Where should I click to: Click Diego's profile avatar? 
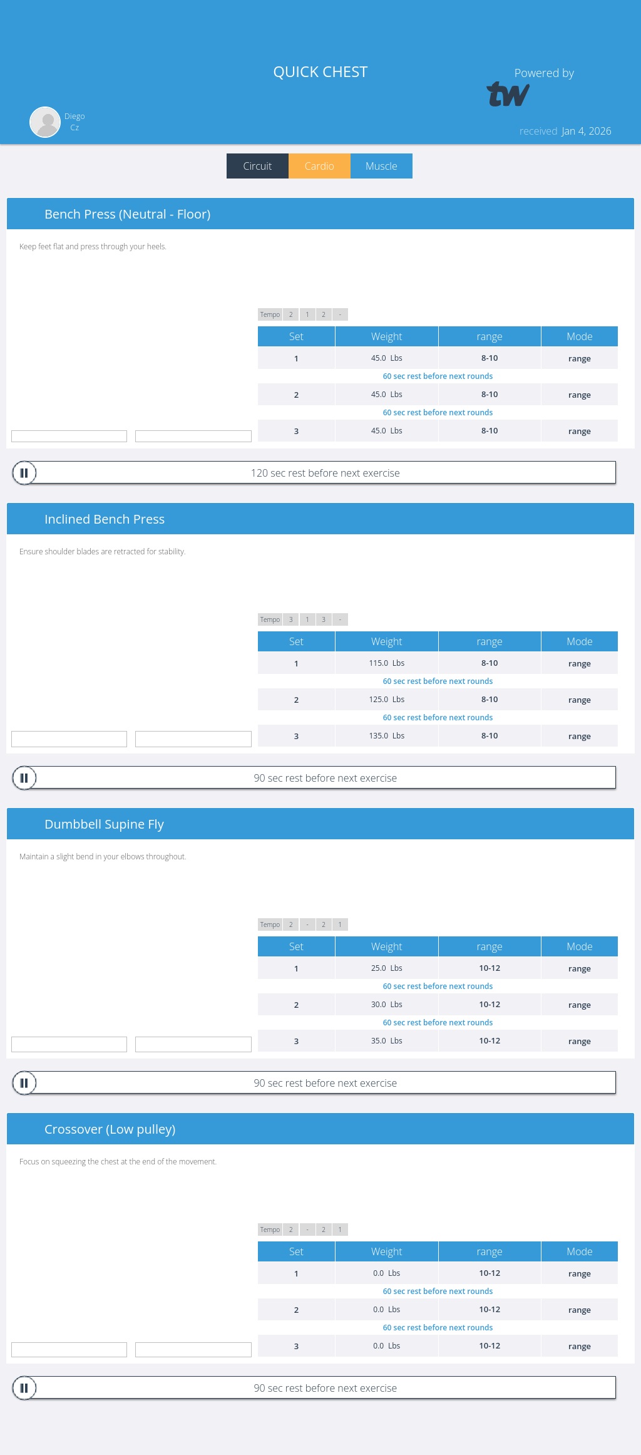[x=45, y=122]
